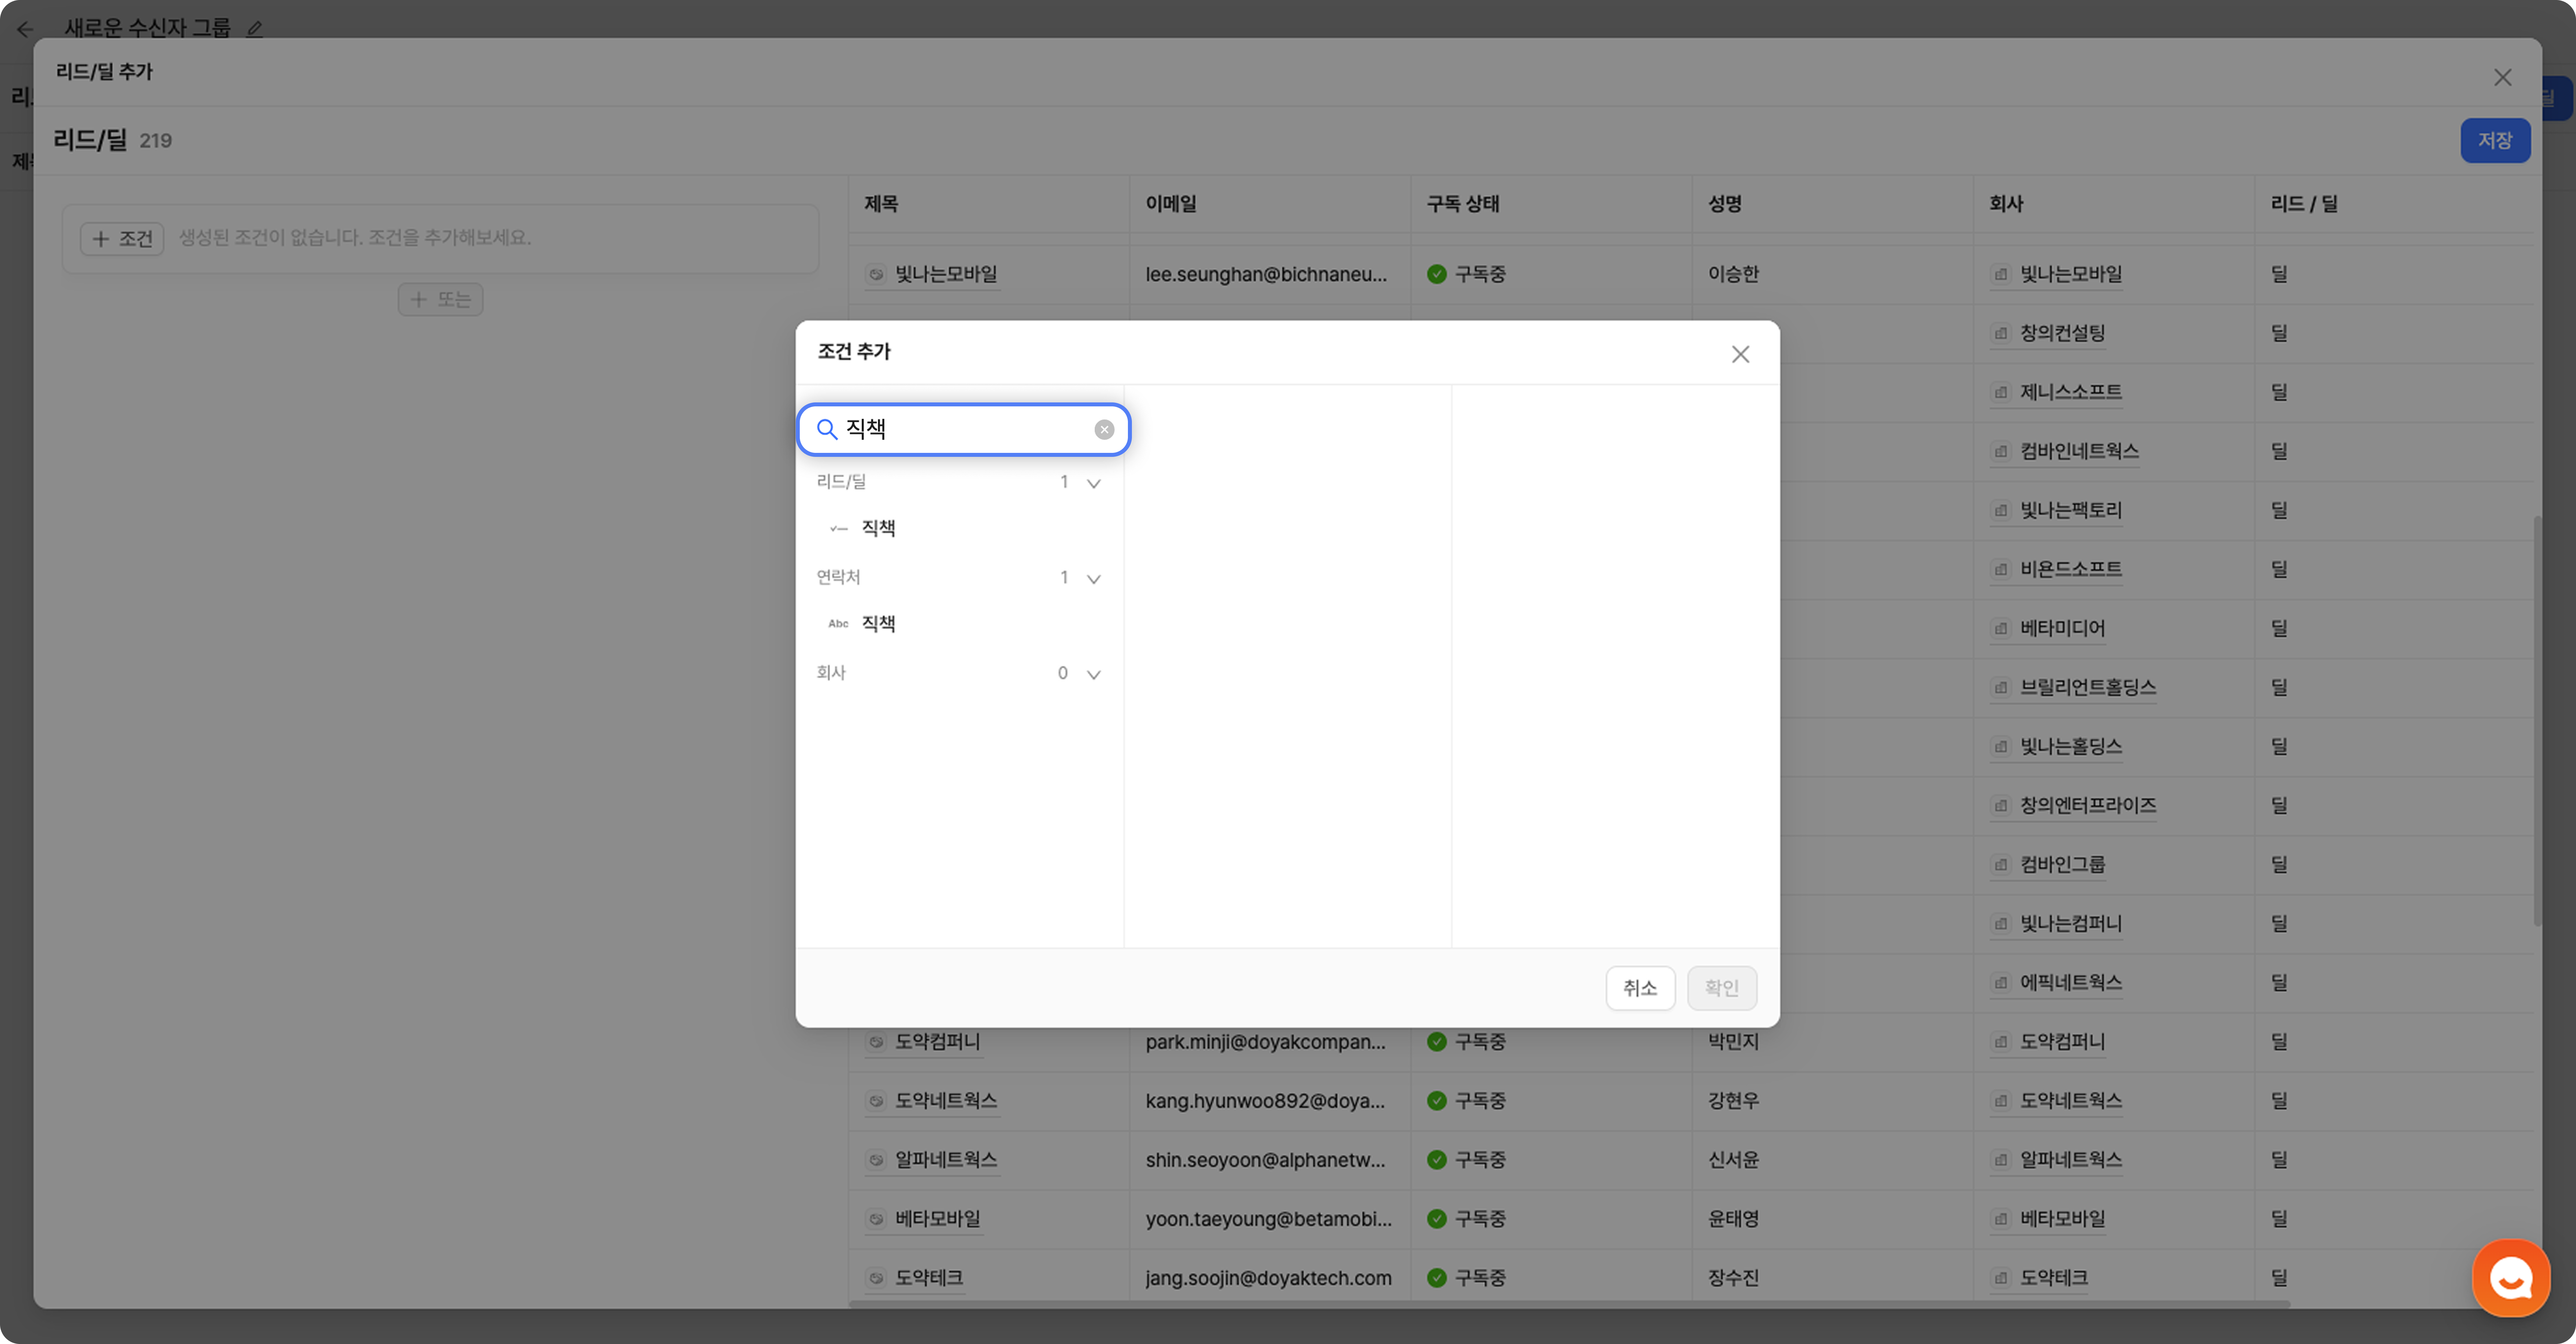
Task: Clear the search field with the X icon
Action: pos(1104,429)
